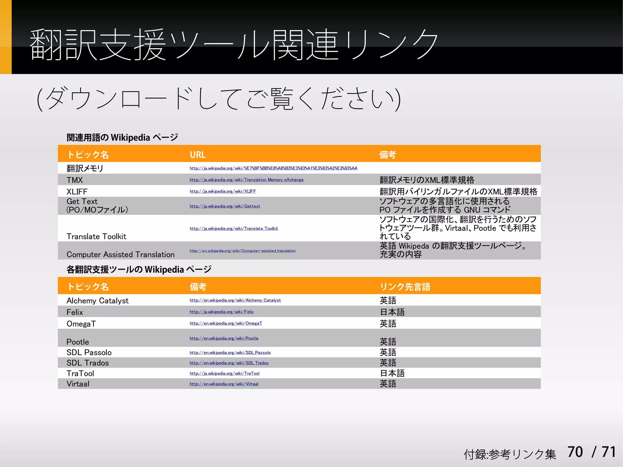The width and height of the screenshot is (623, 467).
Task: Follow the SDL_Trados Wikipedia link
Action: coord(229,363)
